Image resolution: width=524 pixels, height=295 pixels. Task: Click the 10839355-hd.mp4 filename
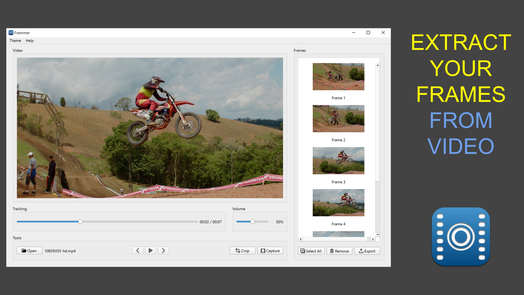click(x=60, y=251)
